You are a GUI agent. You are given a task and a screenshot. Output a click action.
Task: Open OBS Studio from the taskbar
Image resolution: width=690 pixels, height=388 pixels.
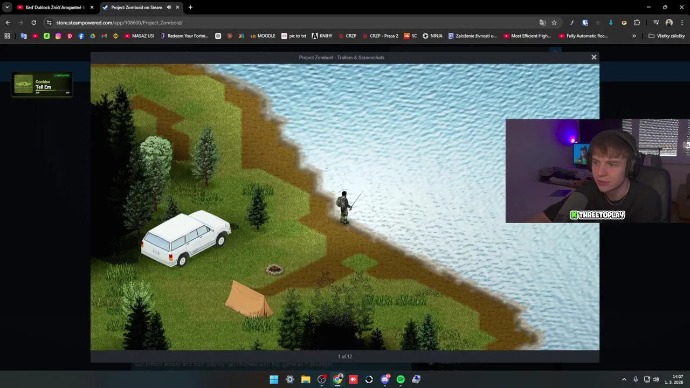[x=322, y=379]
